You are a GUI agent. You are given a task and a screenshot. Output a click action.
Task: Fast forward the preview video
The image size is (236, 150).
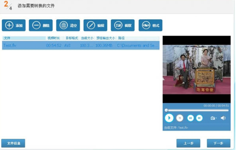199,118
